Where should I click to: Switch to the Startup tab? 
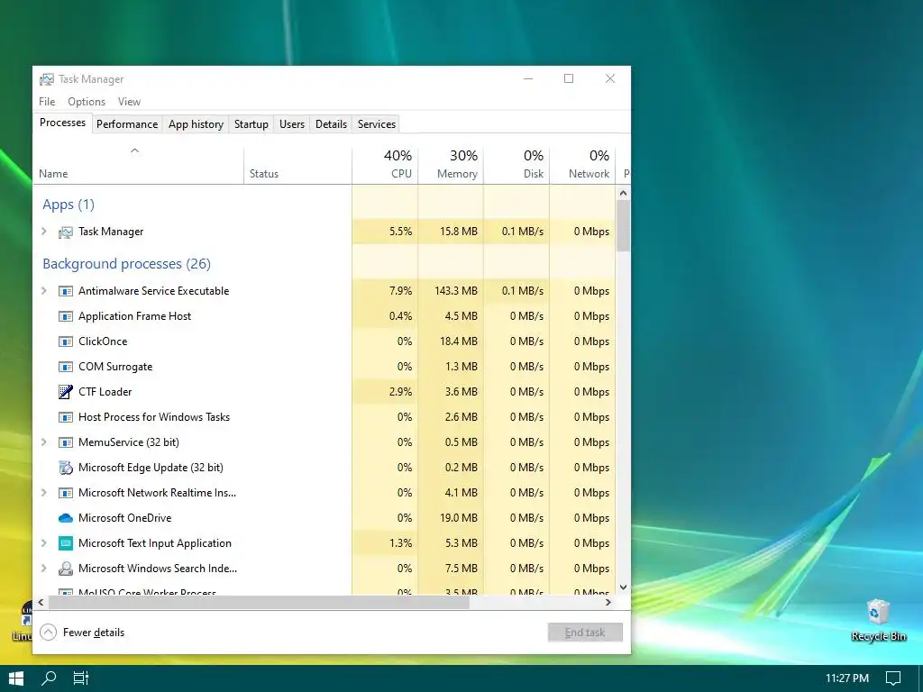point(251,124)
